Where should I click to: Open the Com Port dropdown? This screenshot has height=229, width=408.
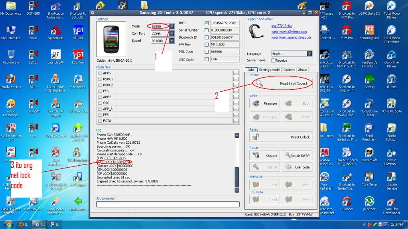172,33
